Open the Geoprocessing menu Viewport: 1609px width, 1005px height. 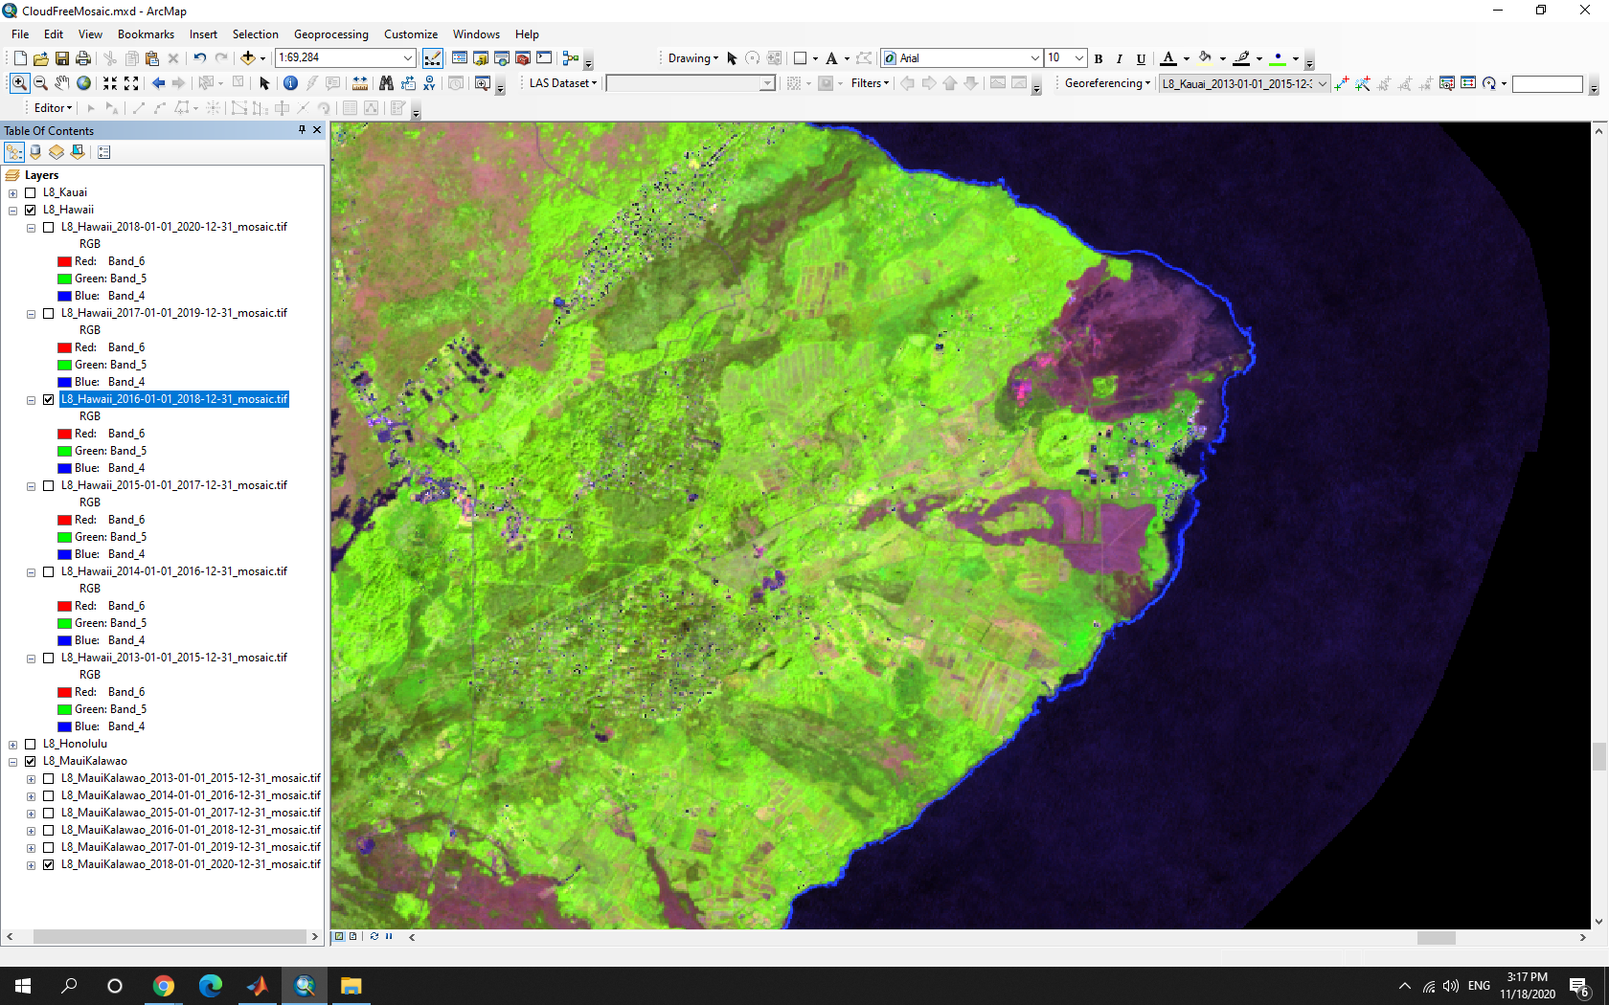[330, 34]
